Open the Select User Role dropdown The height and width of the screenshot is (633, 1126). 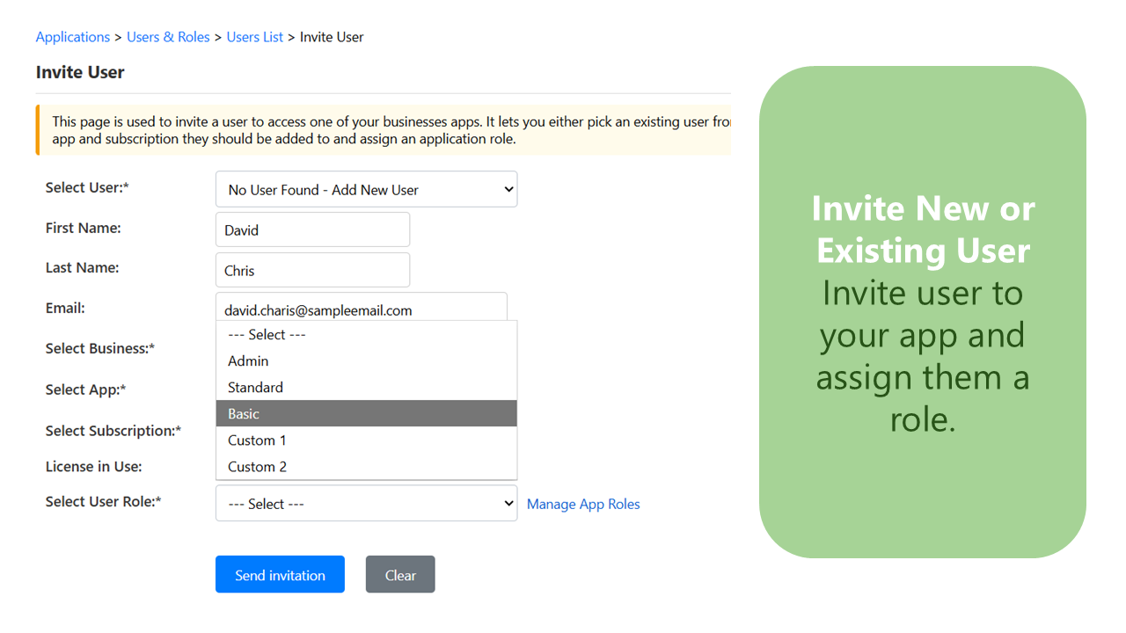point(366,503)
